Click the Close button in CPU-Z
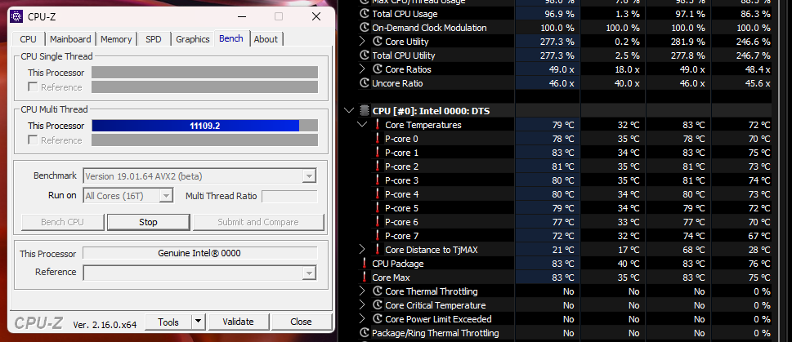 (301, 322)
